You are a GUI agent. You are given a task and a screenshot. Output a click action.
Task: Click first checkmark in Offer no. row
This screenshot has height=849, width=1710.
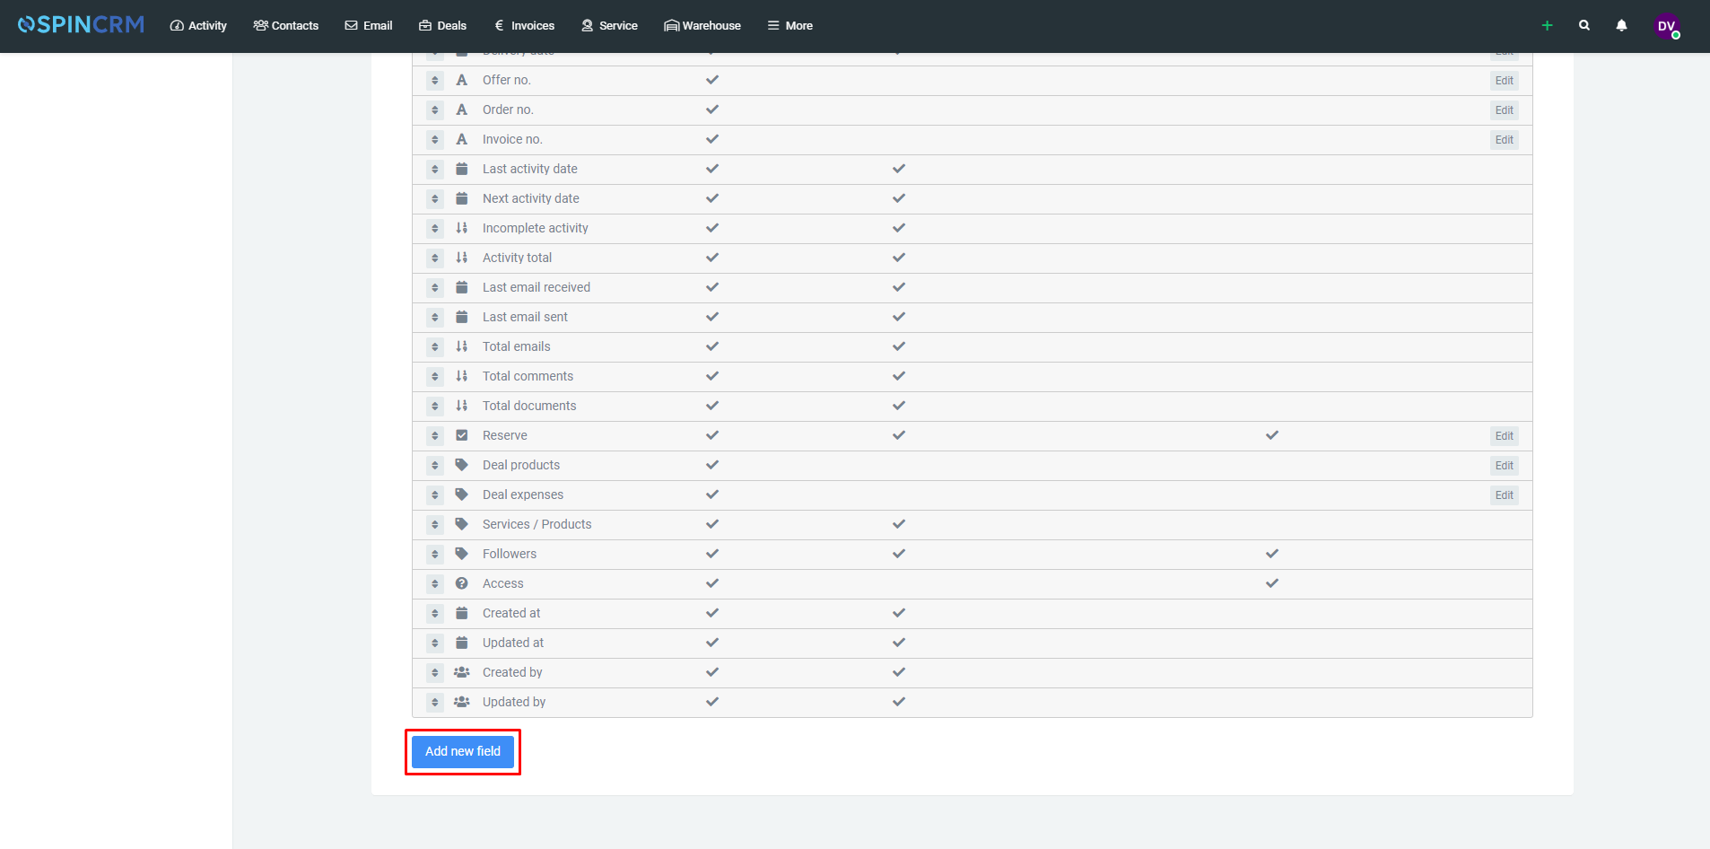[712, 80]
